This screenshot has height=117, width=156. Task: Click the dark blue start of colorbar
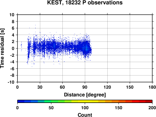click(x=21, y=101)
